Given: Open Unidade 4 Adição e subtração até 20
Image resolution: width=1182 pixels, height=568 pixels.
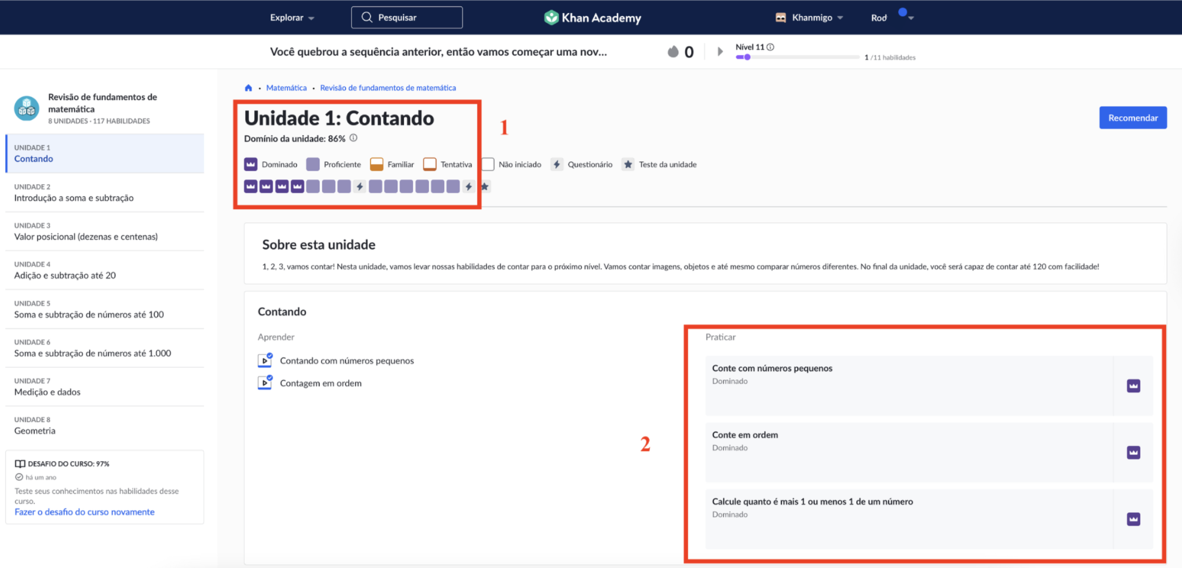Looking at the screenshot, I should (105, 270).
